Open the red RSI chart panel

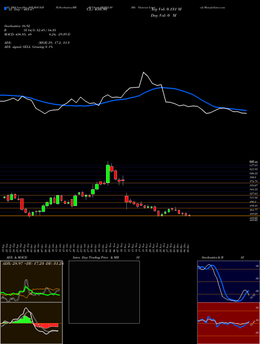click(x=228, y=323)
